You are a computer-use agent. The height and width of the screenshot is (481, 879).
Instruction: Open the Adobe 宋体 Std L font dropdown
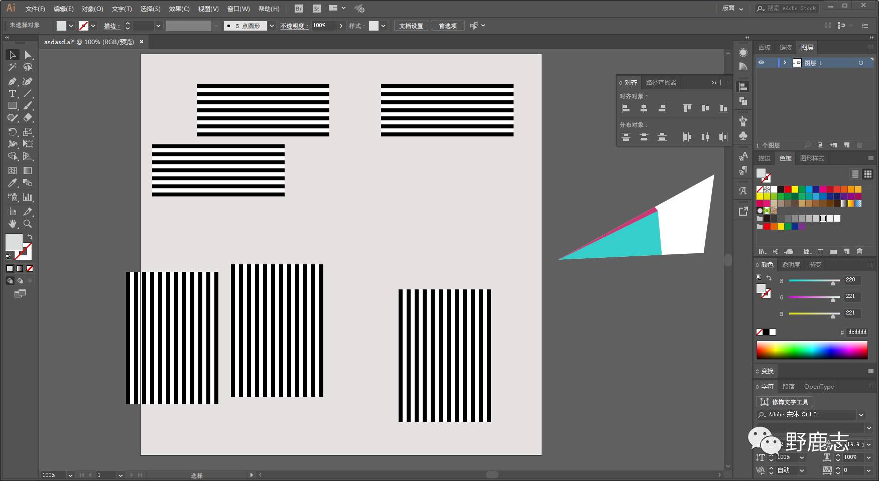[x=861, y=415]
